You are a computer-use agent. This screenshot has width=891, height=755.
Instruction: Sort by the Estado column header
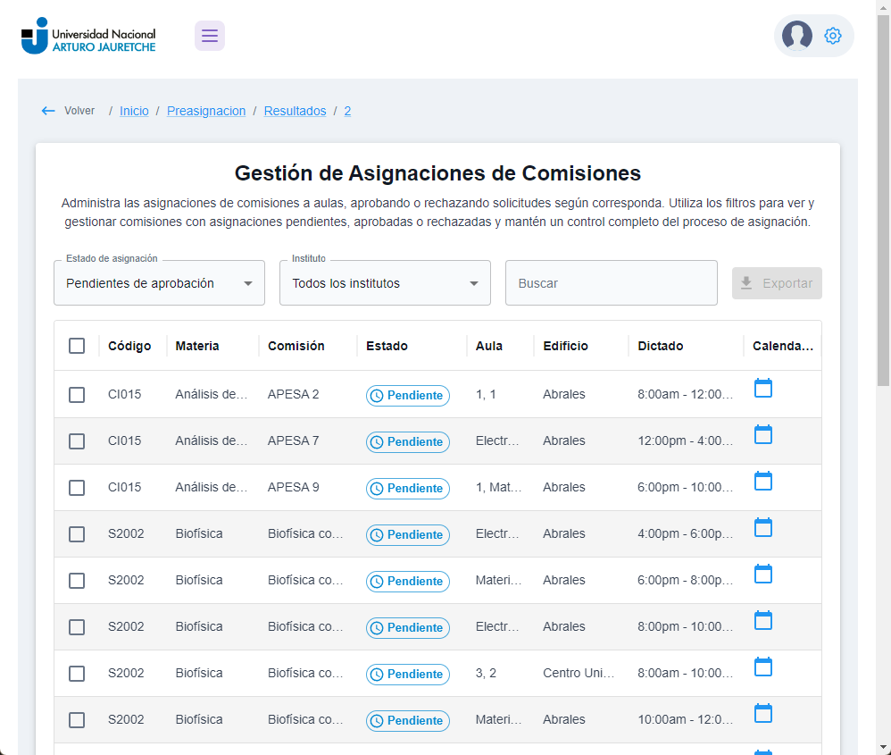[387, 346]
